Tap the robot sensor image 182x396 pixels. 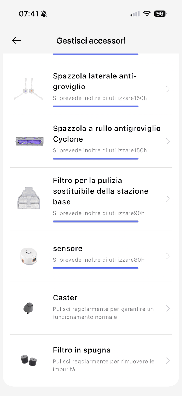(x=29, y=256)
